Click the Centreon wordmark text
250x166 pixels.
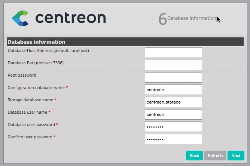click(70, 18)
